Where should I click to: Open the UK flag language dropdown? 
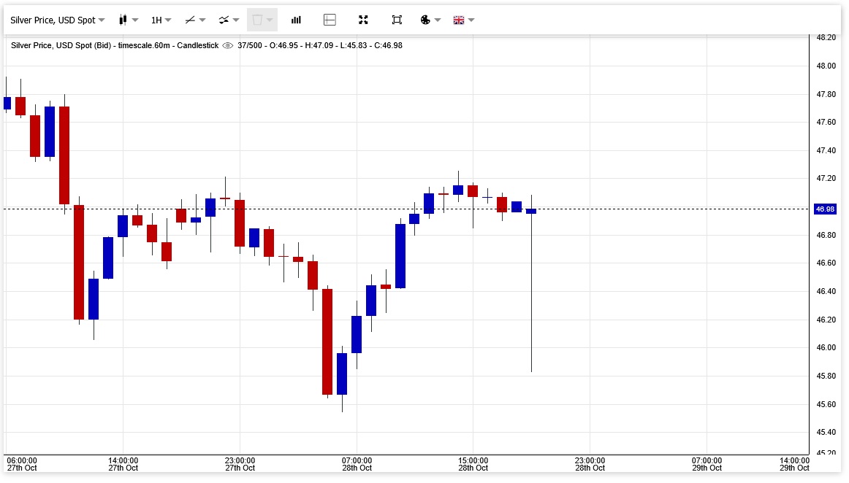coord(464,20)
